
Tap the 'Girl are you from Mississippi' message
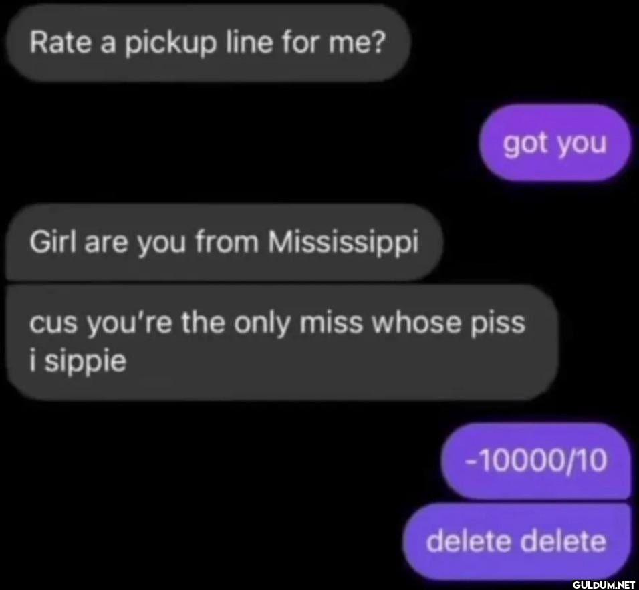click(225, 242)
